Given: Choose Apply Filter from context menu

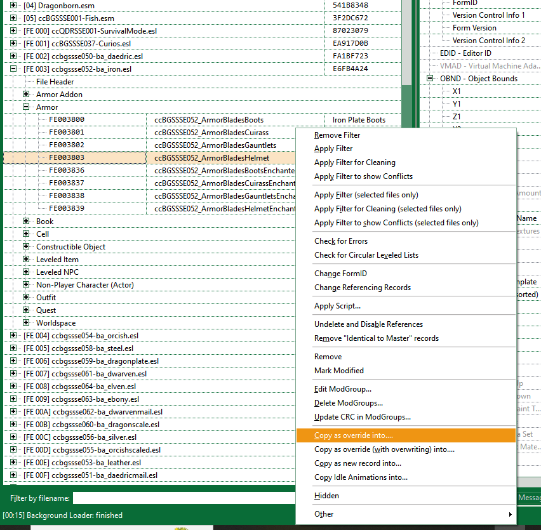Looking at the screenshot, I should coord(406,149).
